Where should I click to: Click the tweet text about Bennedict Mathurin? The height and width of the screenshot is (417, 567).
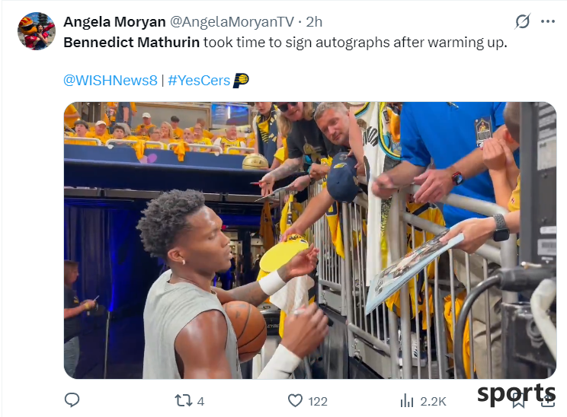point(285,43)
